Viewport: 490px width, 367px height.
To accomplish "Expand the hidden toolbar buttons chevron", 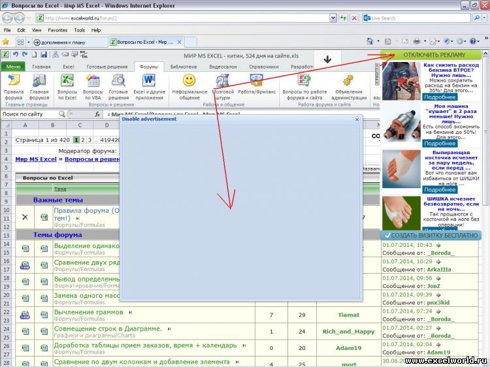I will (x=486, y=39).
